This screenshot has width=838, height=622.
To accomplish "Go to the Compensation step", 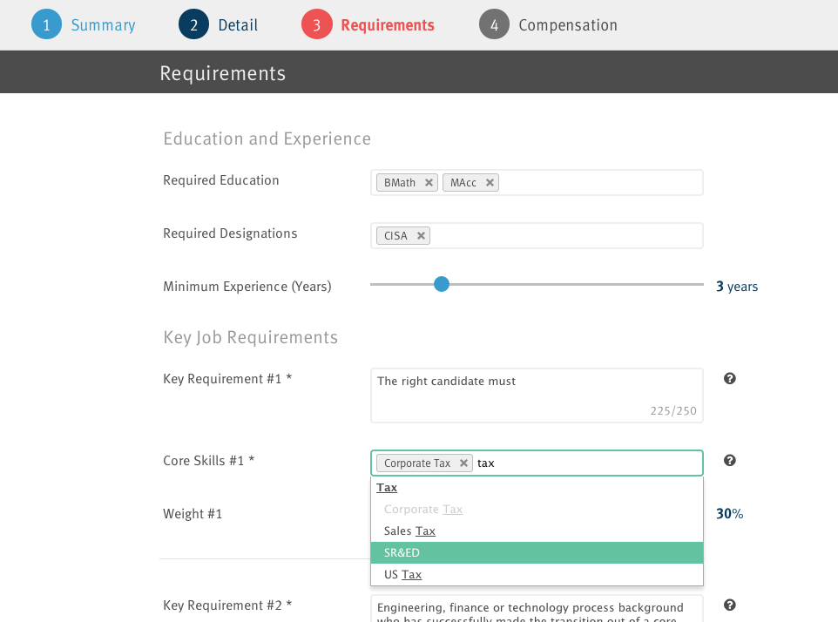I will (568, 25).
